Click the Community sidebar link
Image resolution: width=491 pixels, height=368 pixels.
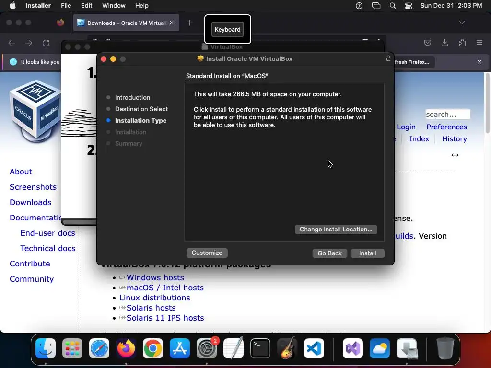tap(32, 279)
